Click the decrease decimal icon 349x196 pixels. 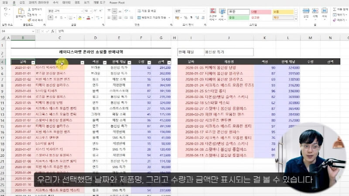click(x=203, y=17)
